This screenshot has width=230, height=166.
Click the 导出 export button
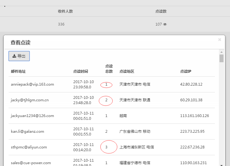pos(19,56)
